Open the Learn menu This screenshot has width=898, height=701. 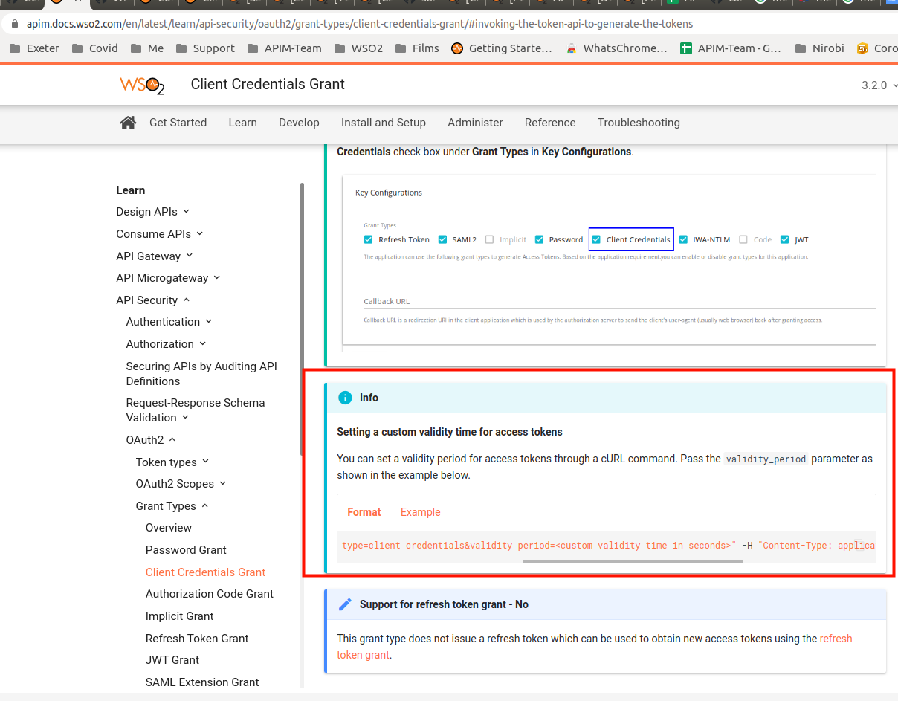pos(242,123)
